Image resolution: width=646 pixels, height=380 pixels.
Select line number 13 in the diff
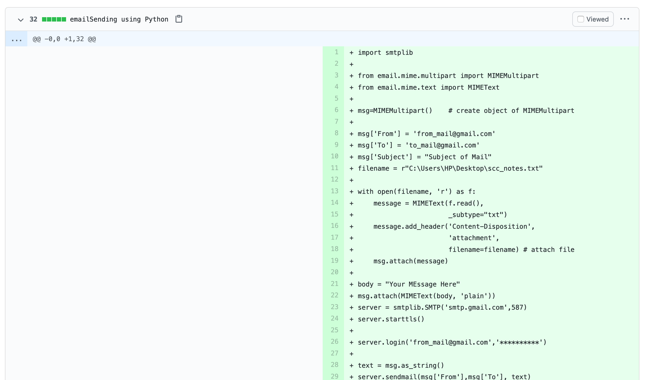pos(334,191)
